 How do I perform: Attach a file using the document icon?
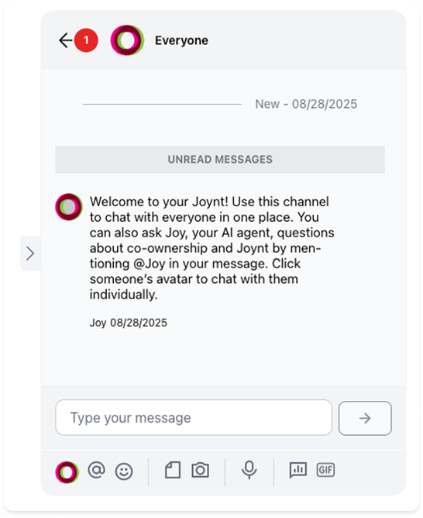click(173, 470)
